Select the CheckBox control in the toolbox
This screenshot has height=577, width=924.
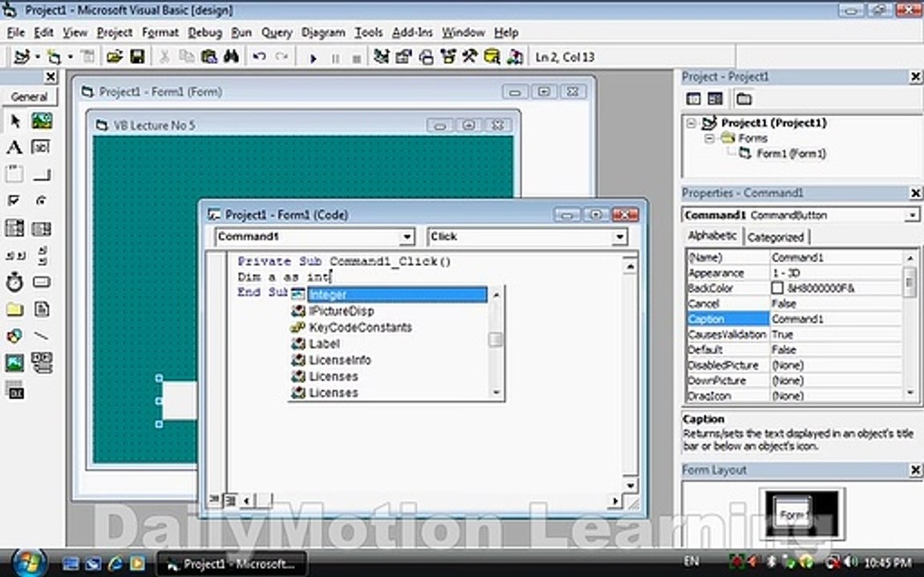click(x=14, y=201)
